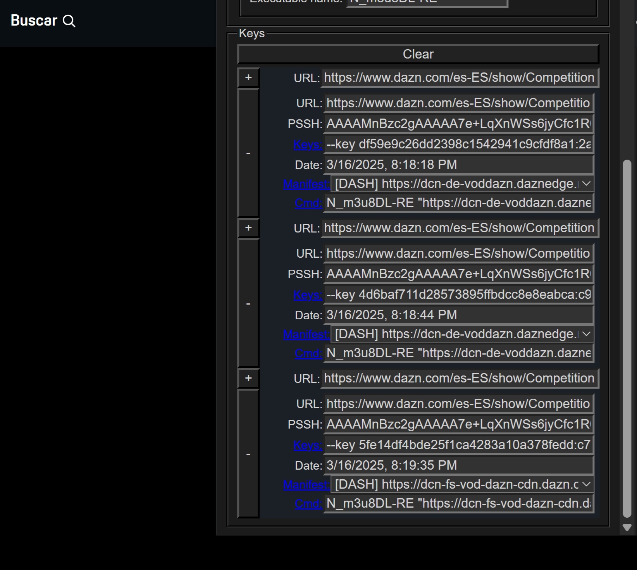The height and width of the screenshot is (570, 637).
Task: Expand the + row above the 8:18:18 PM entry
Action: coord(248,77)
